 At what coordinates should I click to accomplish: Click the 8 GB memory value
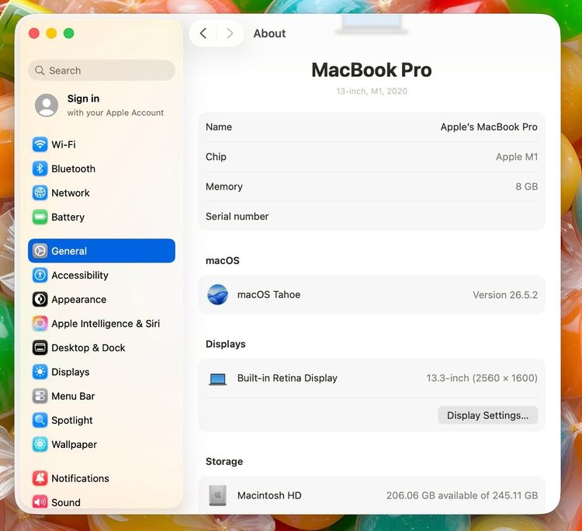point(526,186)
